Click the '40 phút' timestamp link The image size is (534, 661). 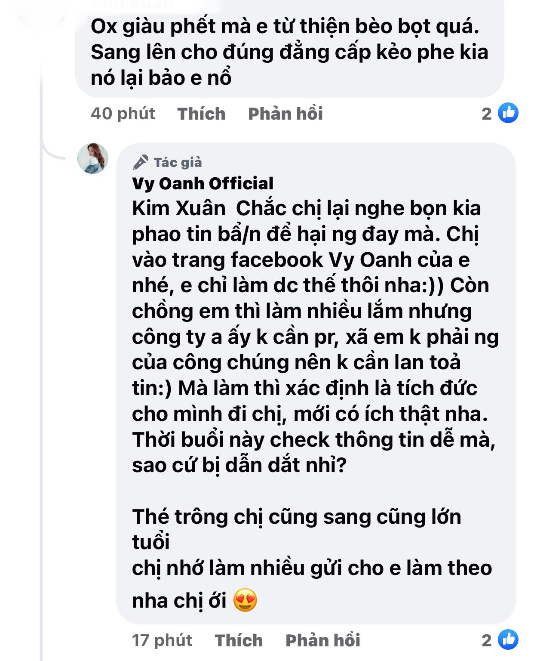(123, 114)
